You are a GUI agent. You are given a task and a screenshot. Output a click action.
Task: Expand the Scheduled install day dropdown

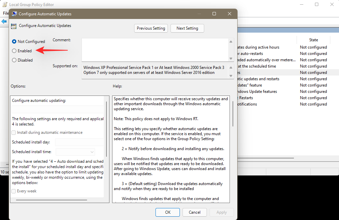79,142
